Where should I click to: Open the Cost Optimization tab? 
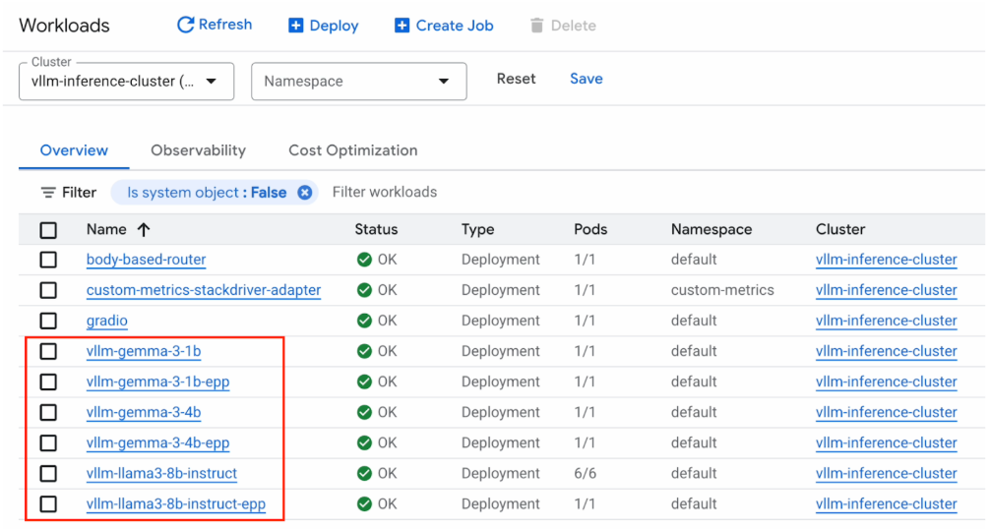353,150
